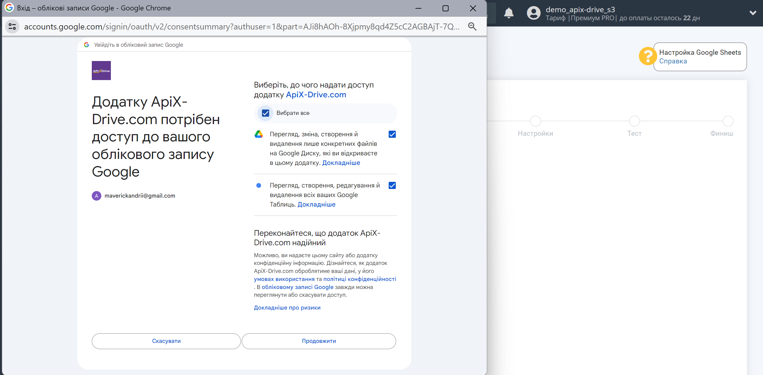
Task: Click the user profile icon in ApiX-Drive header
Action: (x=534, y=13)
